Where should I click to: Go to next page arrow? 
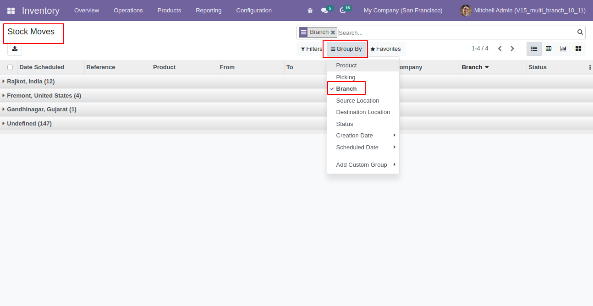coord(512,49)
